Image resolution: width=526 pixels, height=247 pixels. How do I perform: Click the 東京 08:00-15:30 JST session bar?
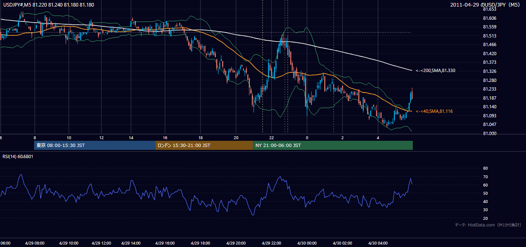click(x=95, y=145)
